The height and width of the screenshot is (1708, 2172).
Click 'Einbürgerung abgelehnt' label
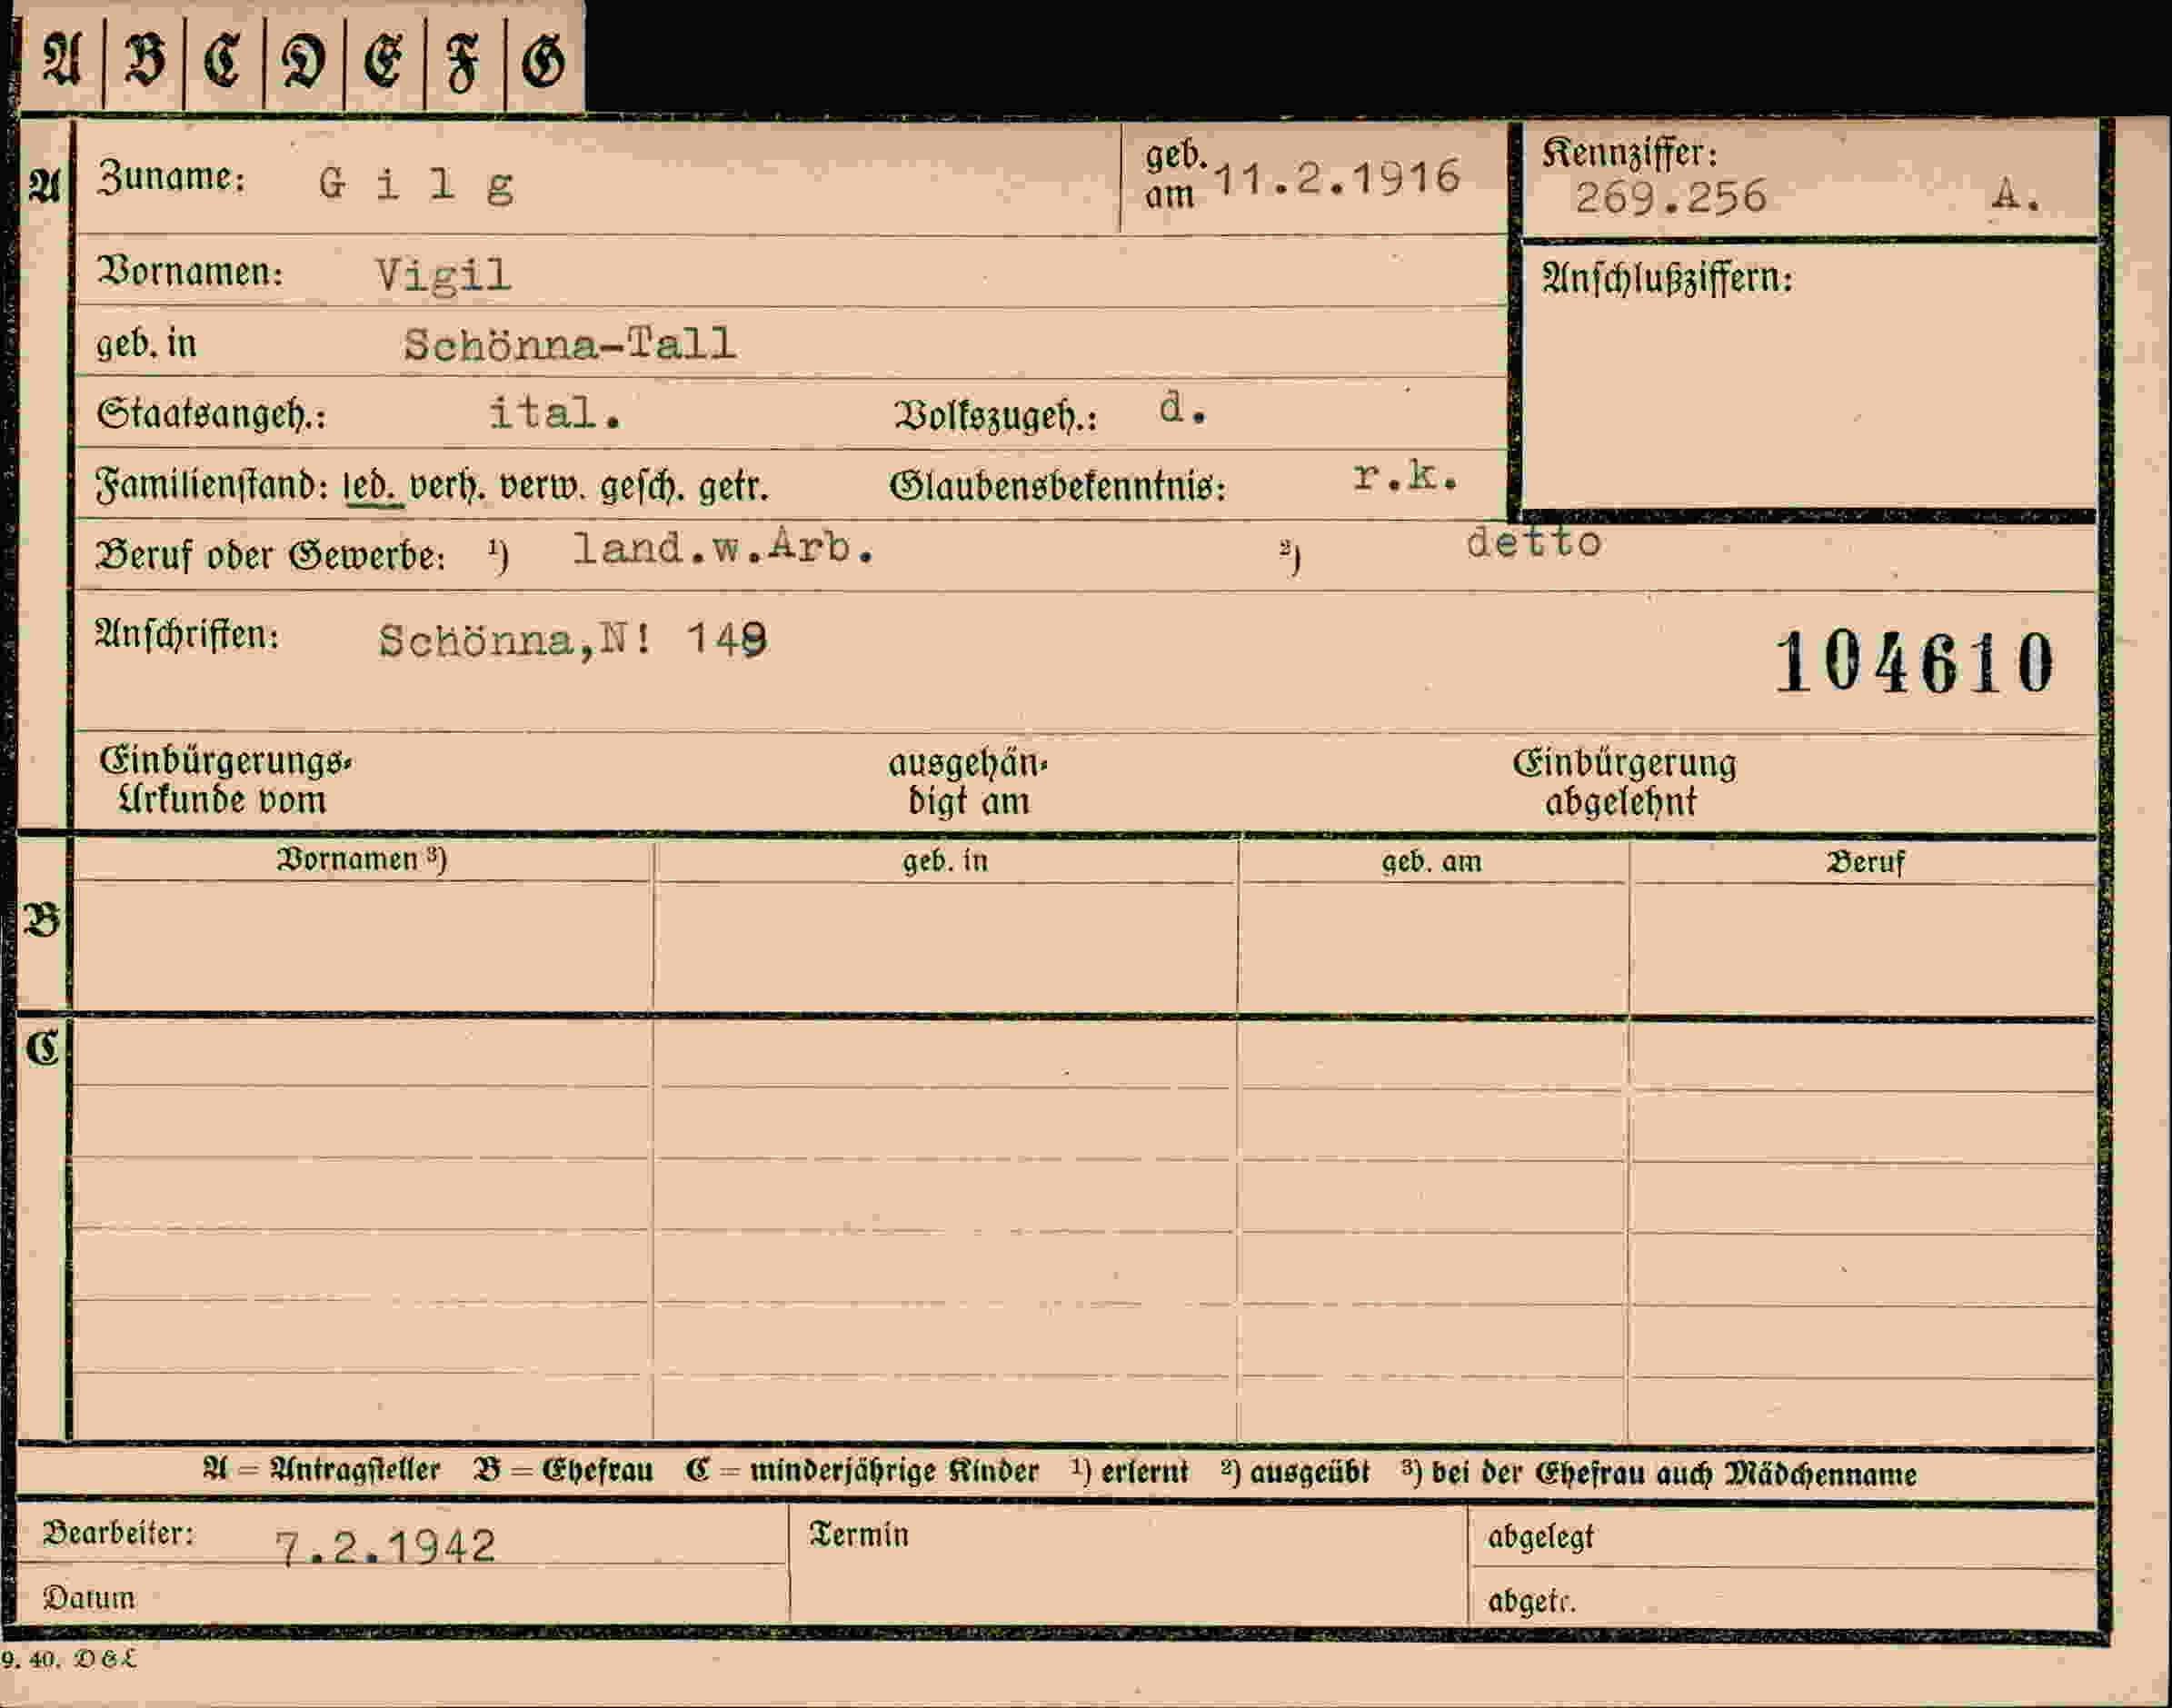pyautogui.click(x=1624, y=783)
